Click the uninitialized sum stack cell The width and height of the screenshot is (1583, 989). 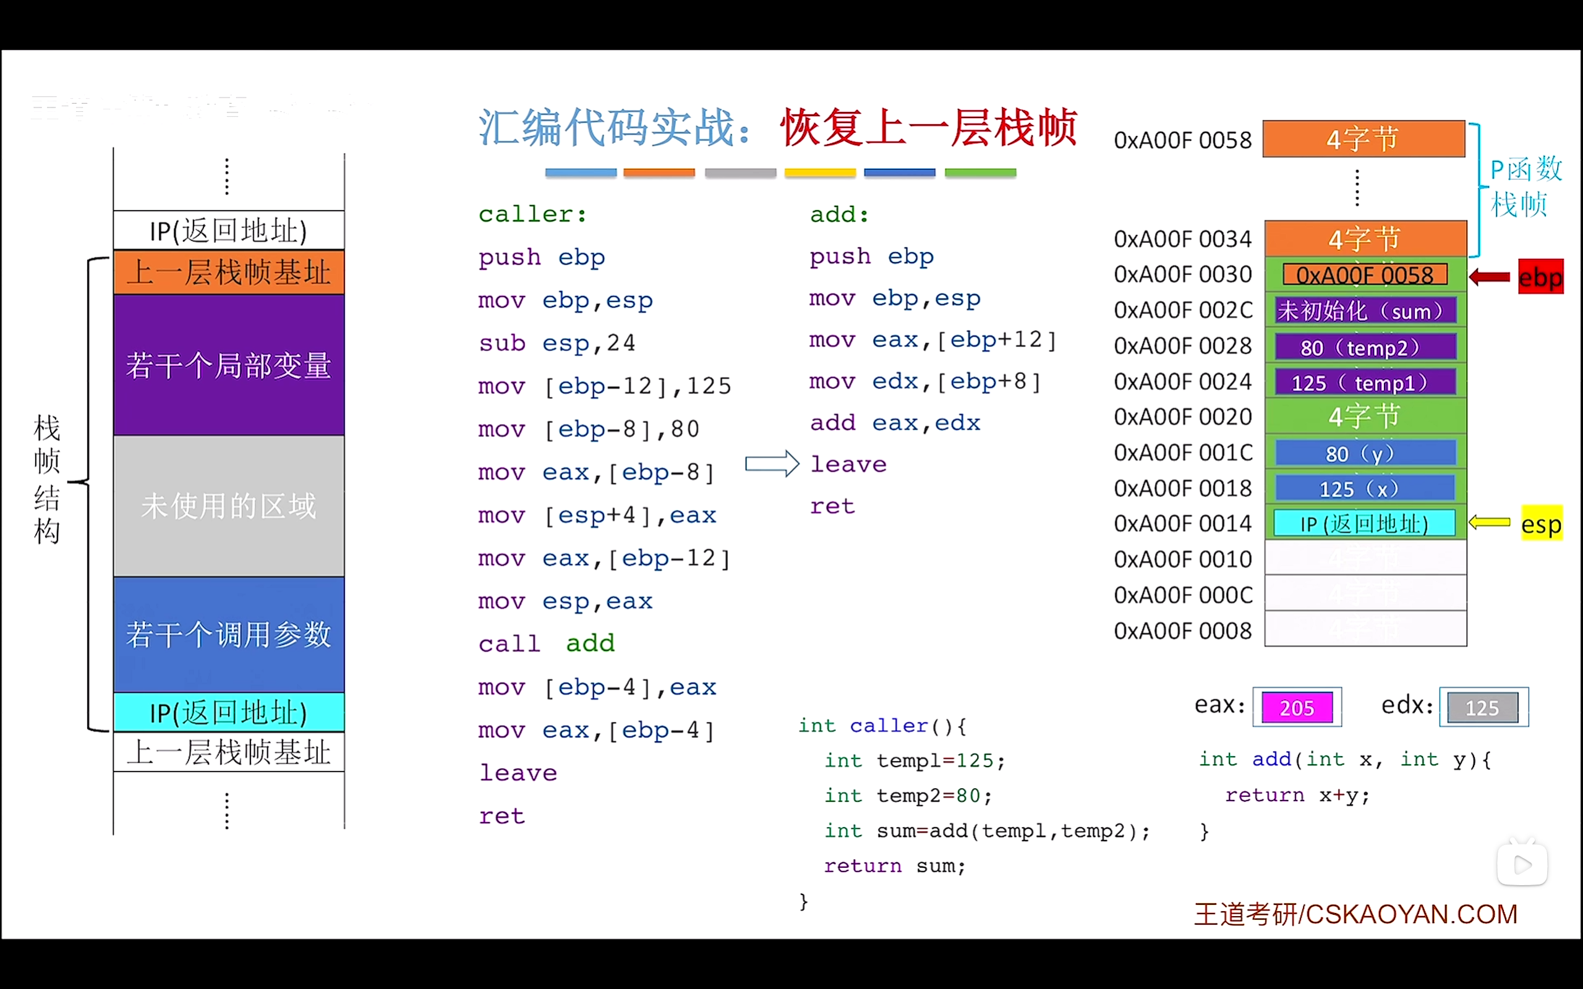coord(1365,311)
